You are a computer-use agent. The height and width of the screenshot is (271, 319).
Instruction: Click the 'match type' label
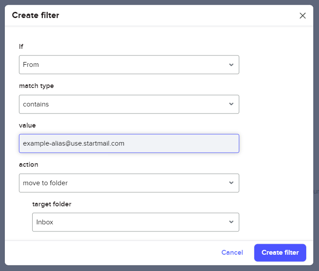pos(37,86)
